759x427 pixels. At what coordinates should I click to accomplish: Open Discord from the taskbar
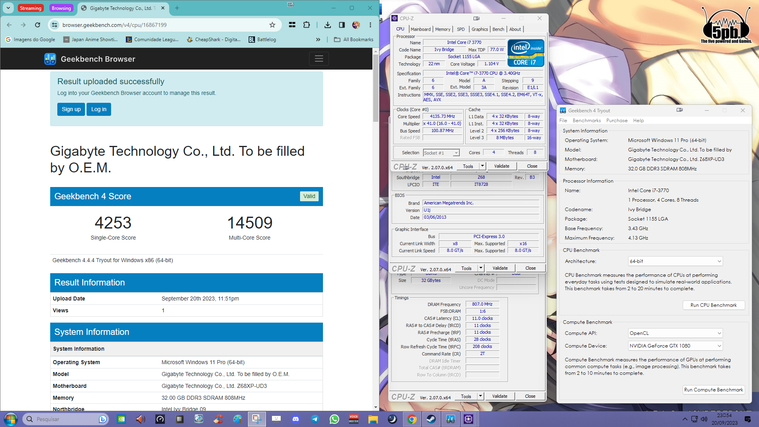tap(296, 419)
